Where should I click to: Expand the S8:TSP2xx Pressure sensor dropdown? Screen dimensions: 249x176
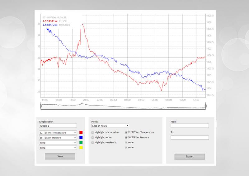58,138
